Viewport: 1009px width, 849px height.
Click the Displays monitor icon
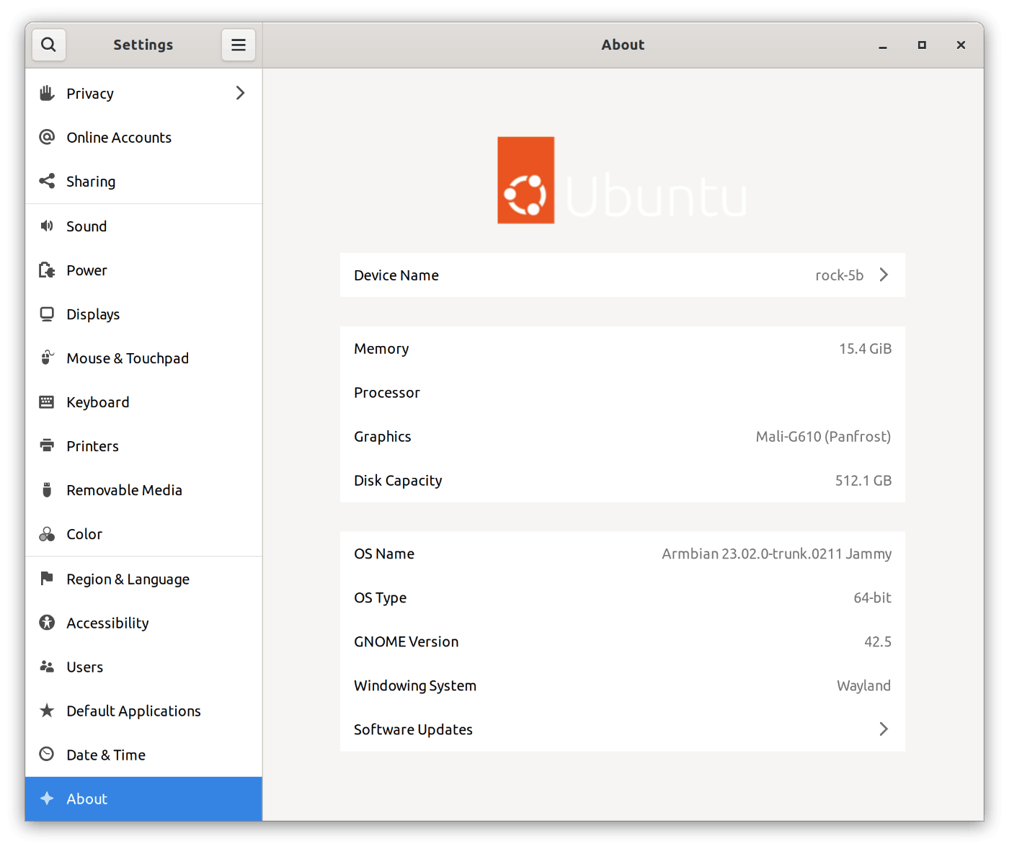coord(47,314)
